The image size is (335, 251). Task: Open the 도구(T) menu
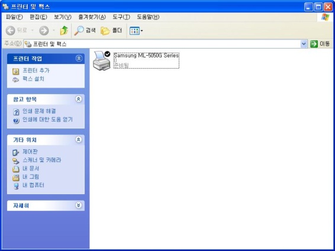[x=121, y=17]
